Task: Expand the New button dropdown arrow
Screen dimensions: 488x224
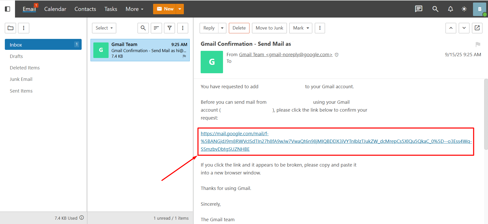Action: pyautogui.click(x=180, y=9)
